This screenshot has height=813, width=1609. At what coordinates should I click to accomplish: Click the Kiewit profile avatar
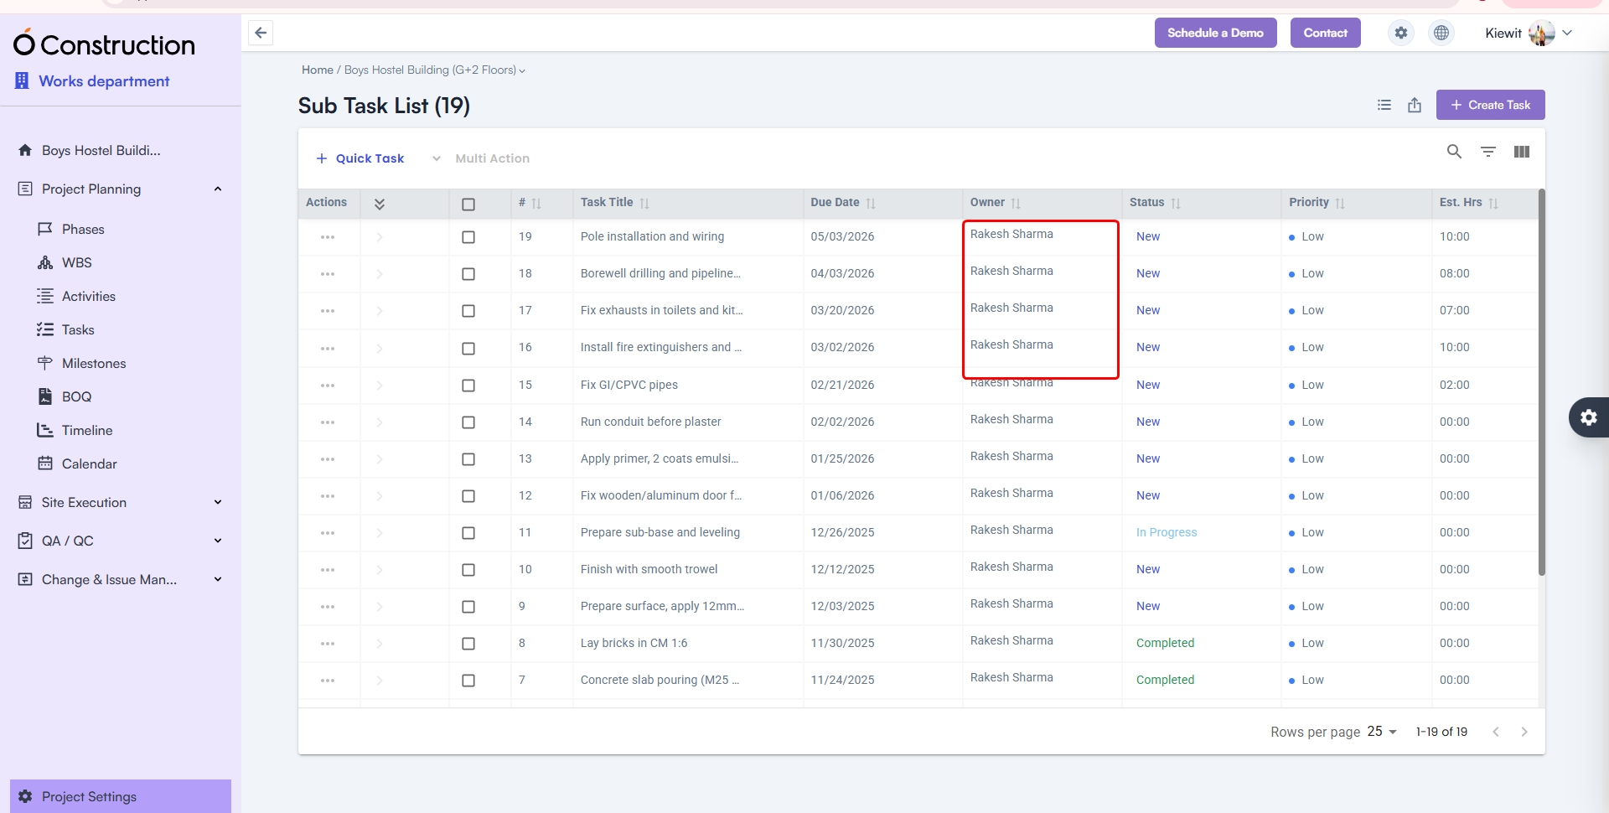1542,33
